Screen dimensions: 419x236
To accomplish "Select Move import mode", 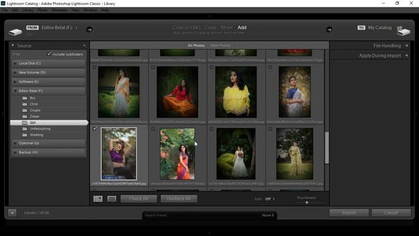I will (227, 28).
